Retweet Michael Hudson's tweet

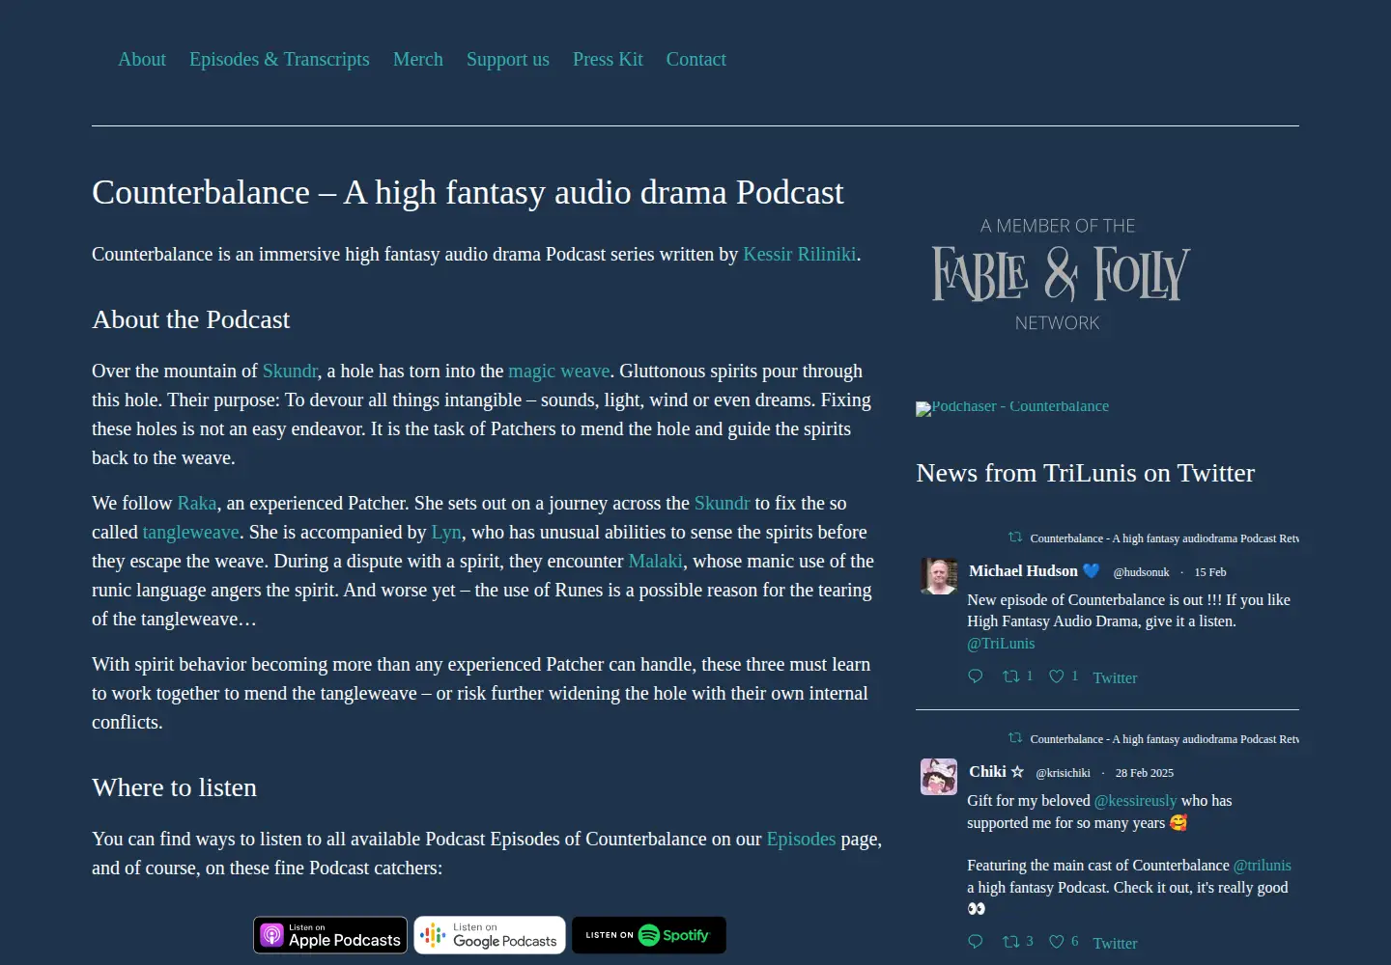pos(1018,676)
